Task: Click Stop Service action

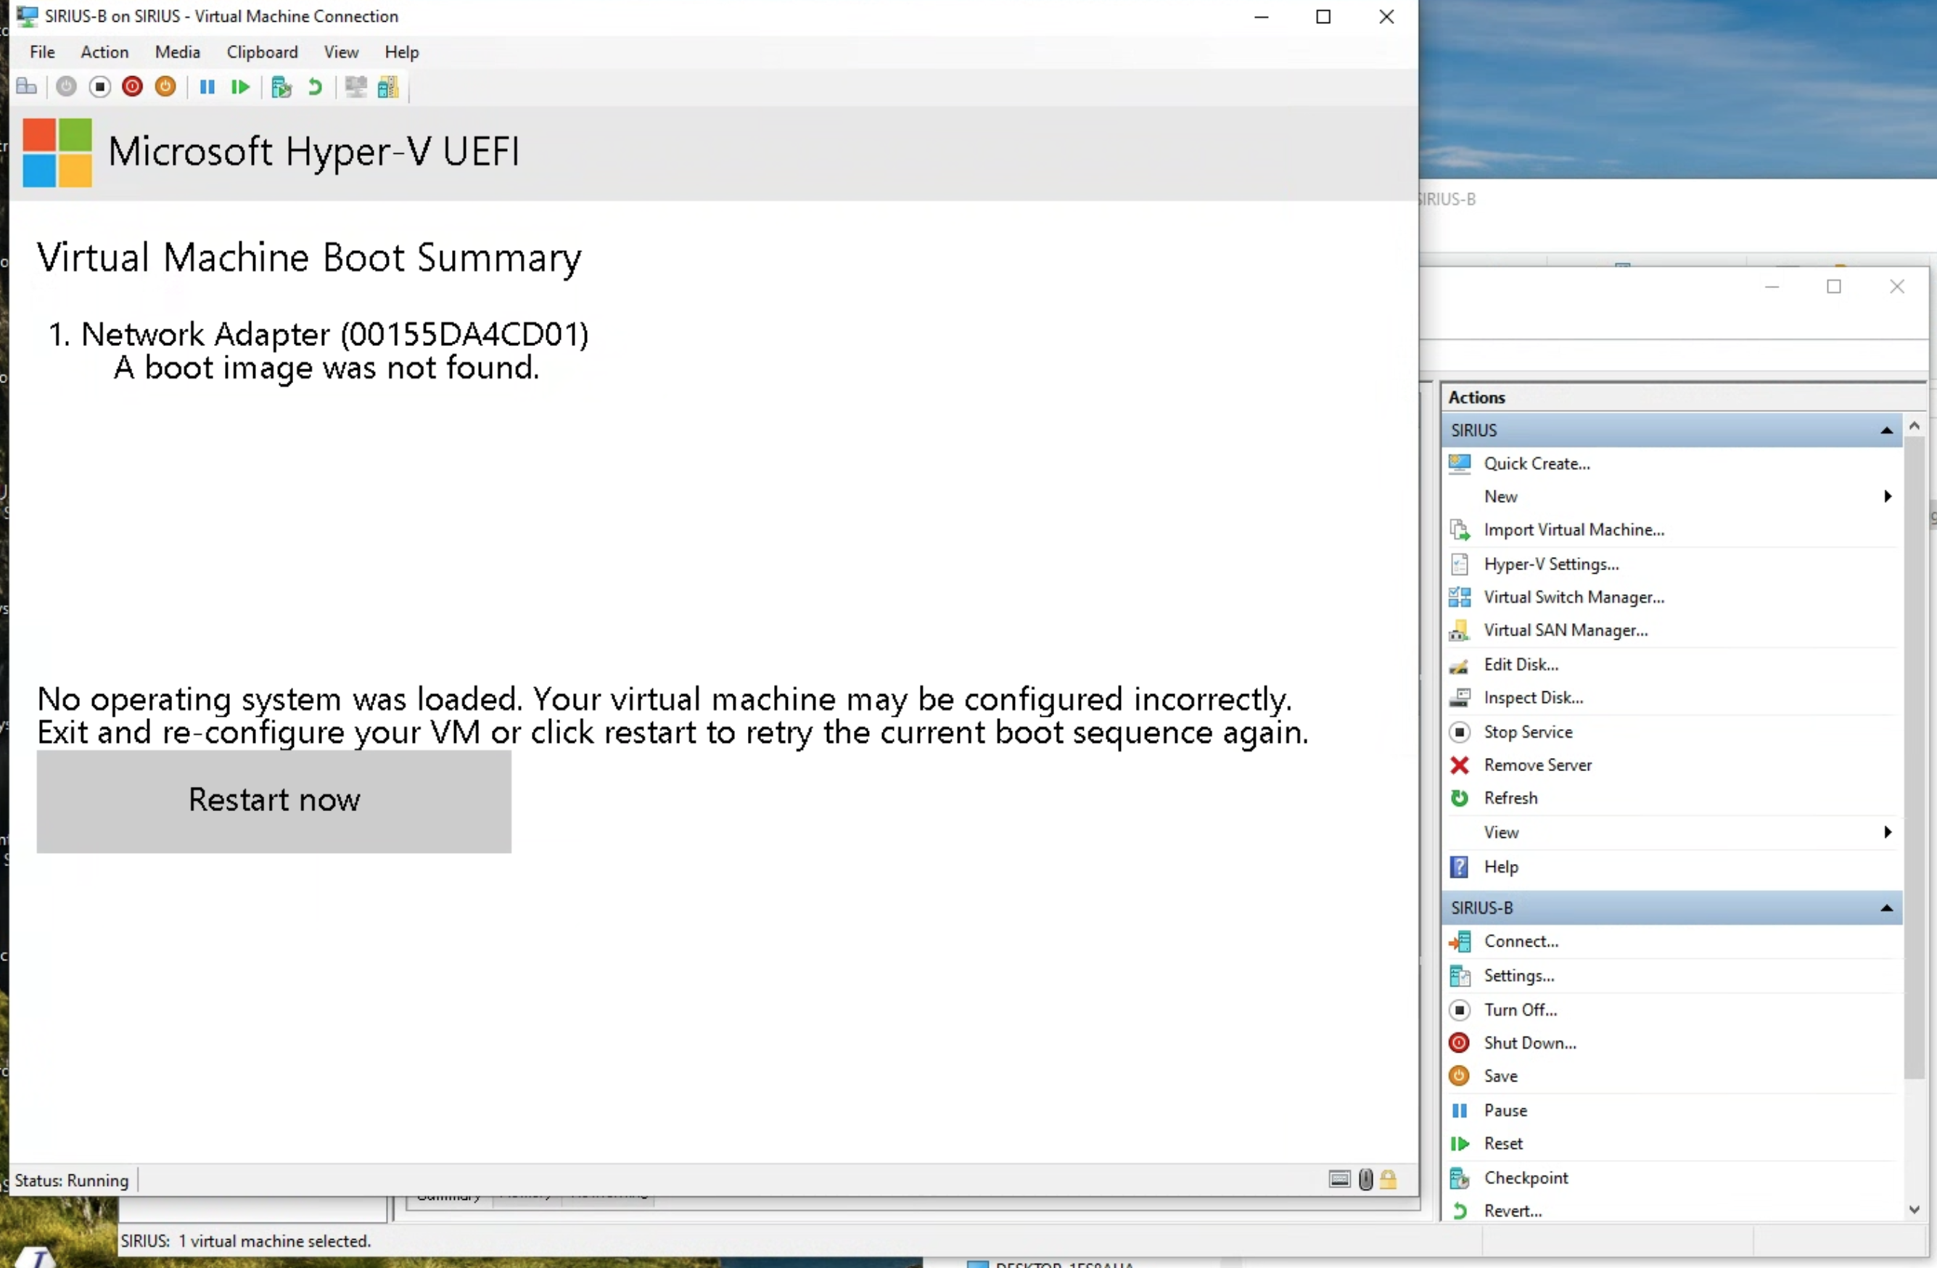Action: click(x=1528, y=733)
